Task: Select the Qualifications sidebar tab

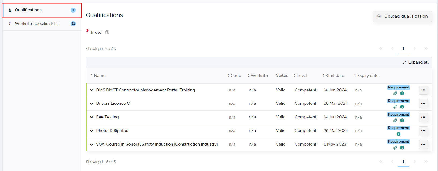Action: (42, 10)
